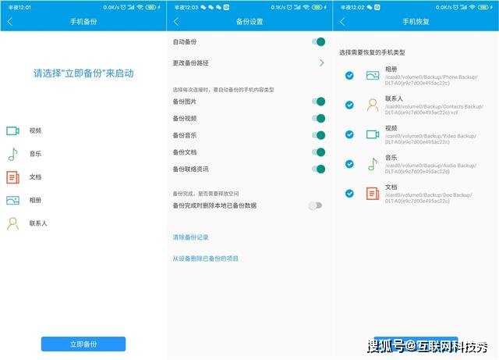
Task: Tap the 从设备删除已备份的项目 link
Action: [x=205, y=258]
